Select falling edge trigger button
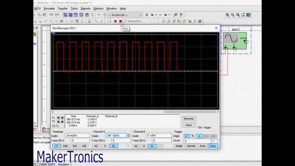 point(193,136)
